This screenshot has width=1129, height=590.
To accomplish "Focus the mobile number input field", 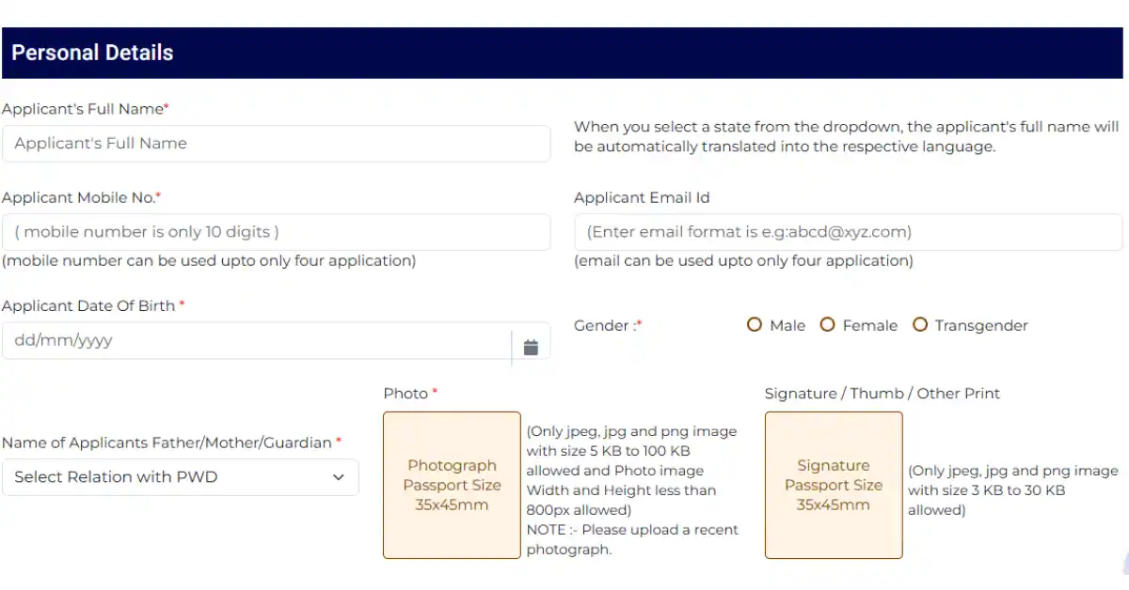I will coord(276,232).
